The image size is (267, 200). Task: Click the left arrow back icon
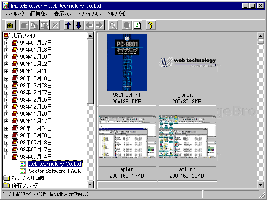(89, 25)
